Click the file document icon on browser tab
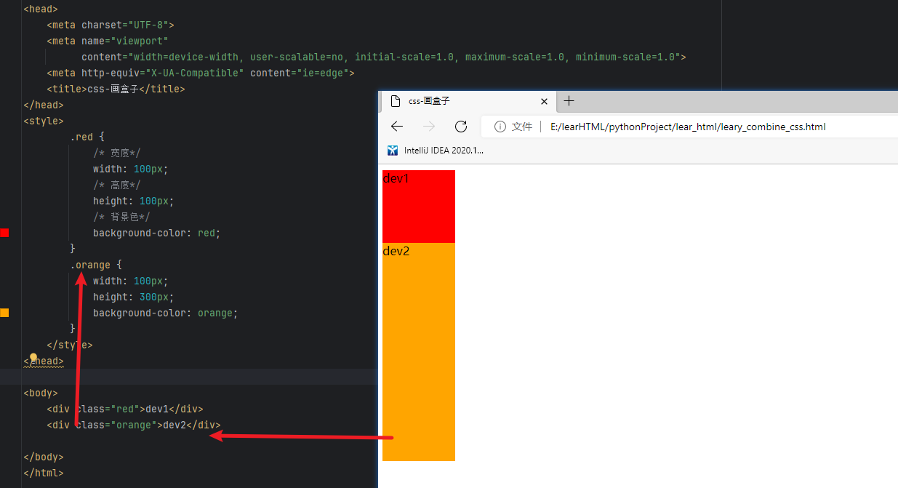 click(396, 102)
